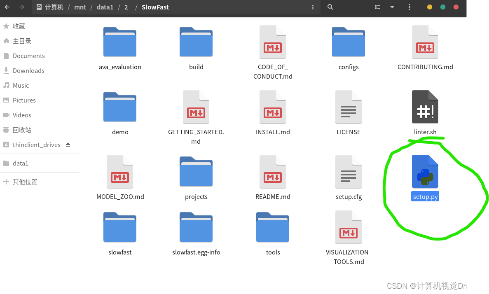
Task: Open 收藏 (Starred) in the sidebar
Action: (x=39, y=26)
